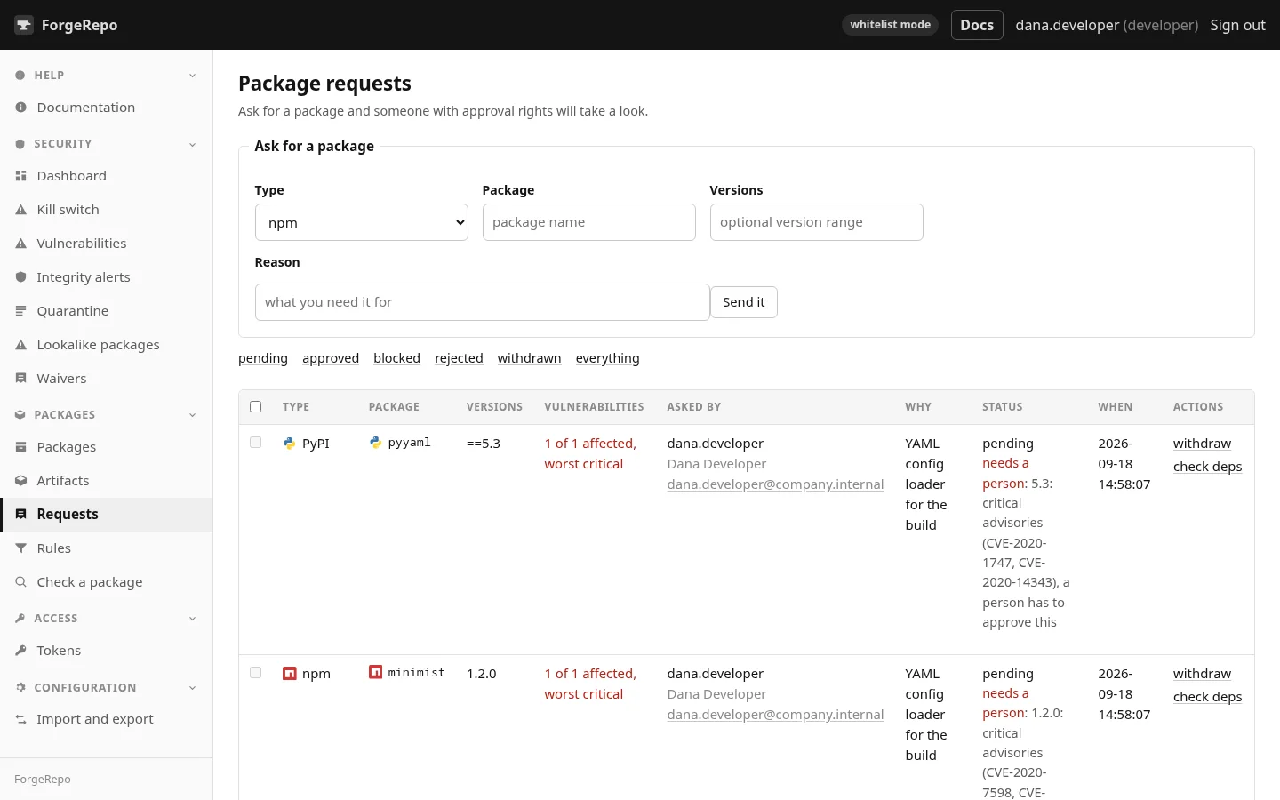This screenshot has height=800, width=1280.
Task: Click email link in minimist row
Action: click(775, 715)
